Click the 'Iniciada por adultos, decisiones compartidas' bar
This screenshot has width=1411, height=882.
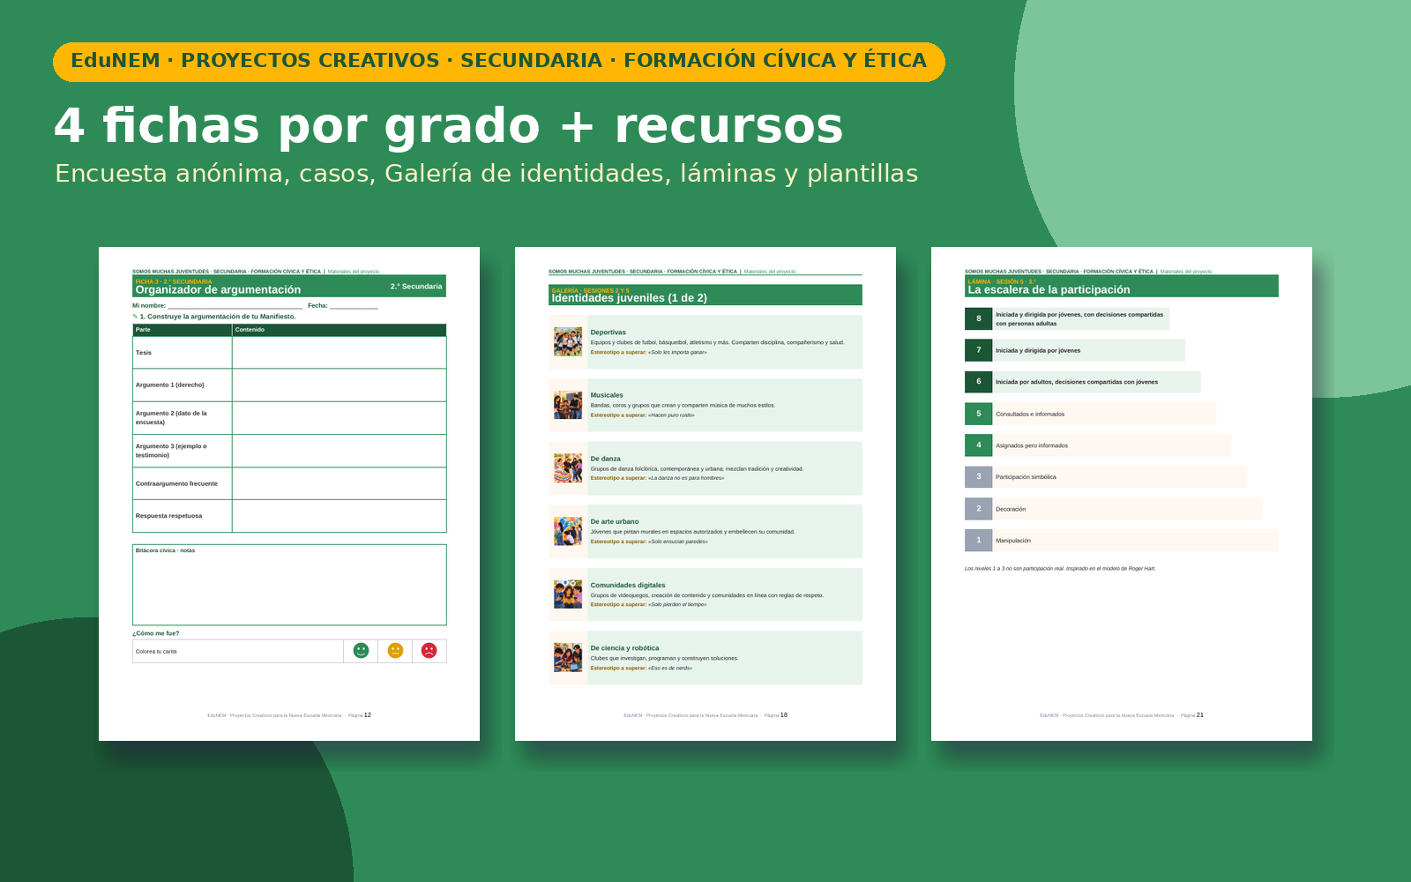[x=1096, y=382]
